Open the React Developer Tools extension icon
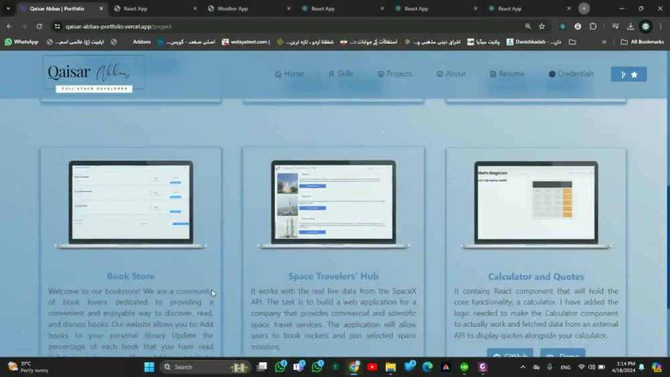 pyautogui.click(x=563, y=27)
